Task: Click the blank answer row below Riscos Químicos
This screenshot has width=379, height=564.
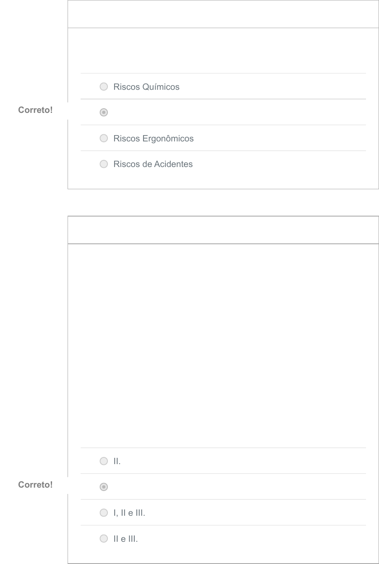Action: [x=223, y=112]
